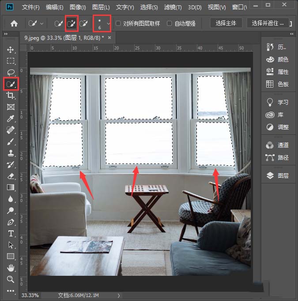Open the 色板 swatches panel
298x301 pixels.
278,84
